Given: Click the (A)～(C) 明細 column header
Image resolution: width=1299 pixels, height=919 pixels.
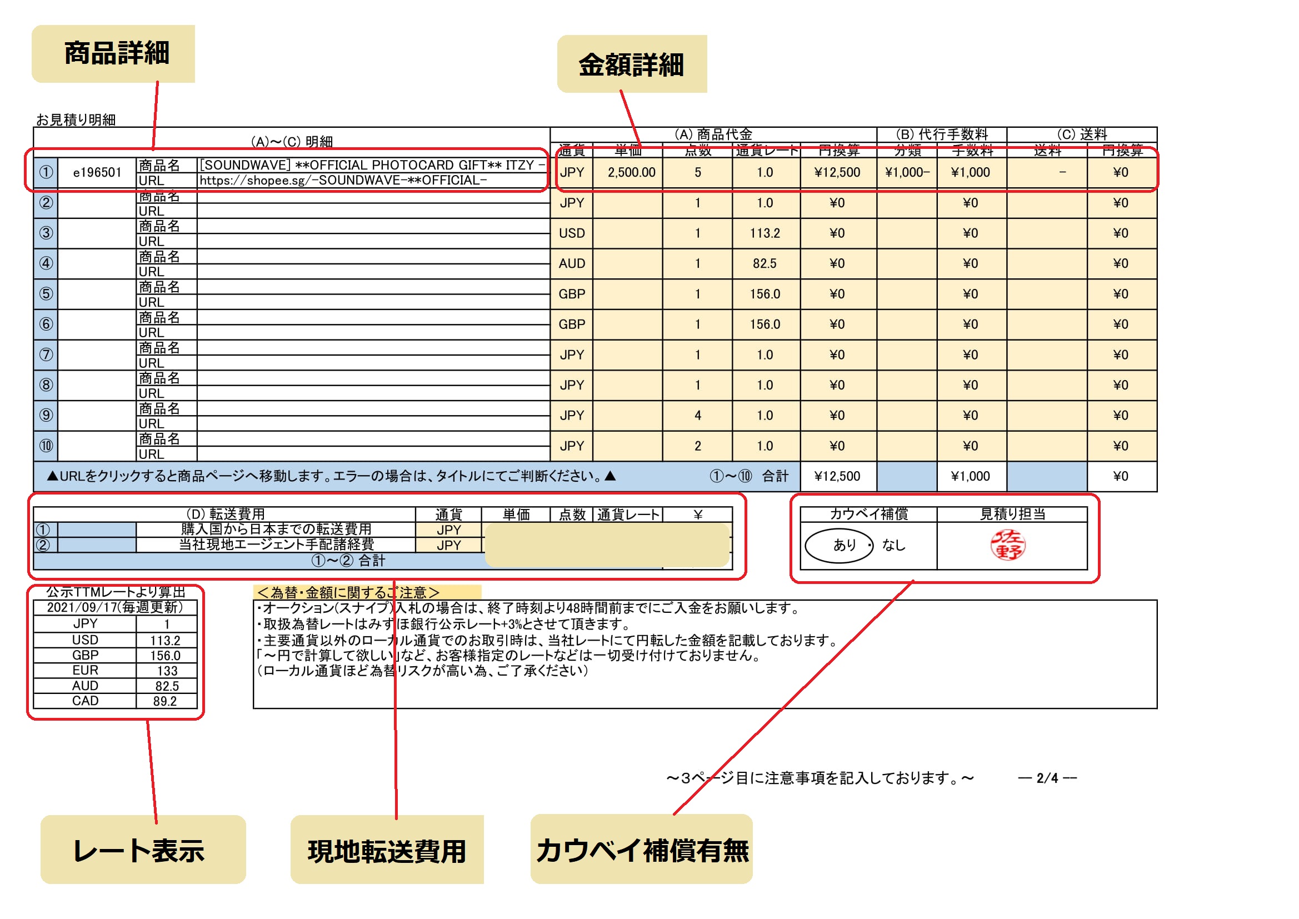Looking at the screenshot, I should [292, 142].
